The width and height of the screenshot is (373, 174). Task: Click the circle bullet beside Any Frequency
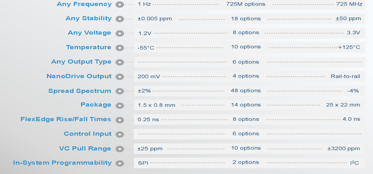pos(120,5)
